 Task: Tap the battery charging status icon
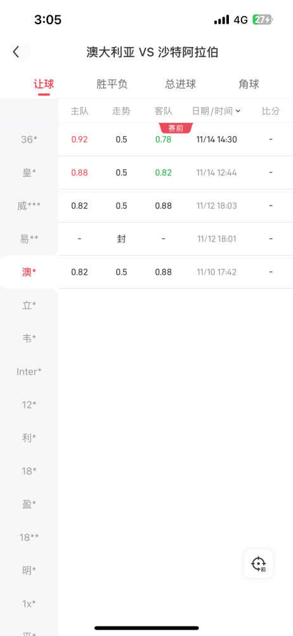click(263, 20)
